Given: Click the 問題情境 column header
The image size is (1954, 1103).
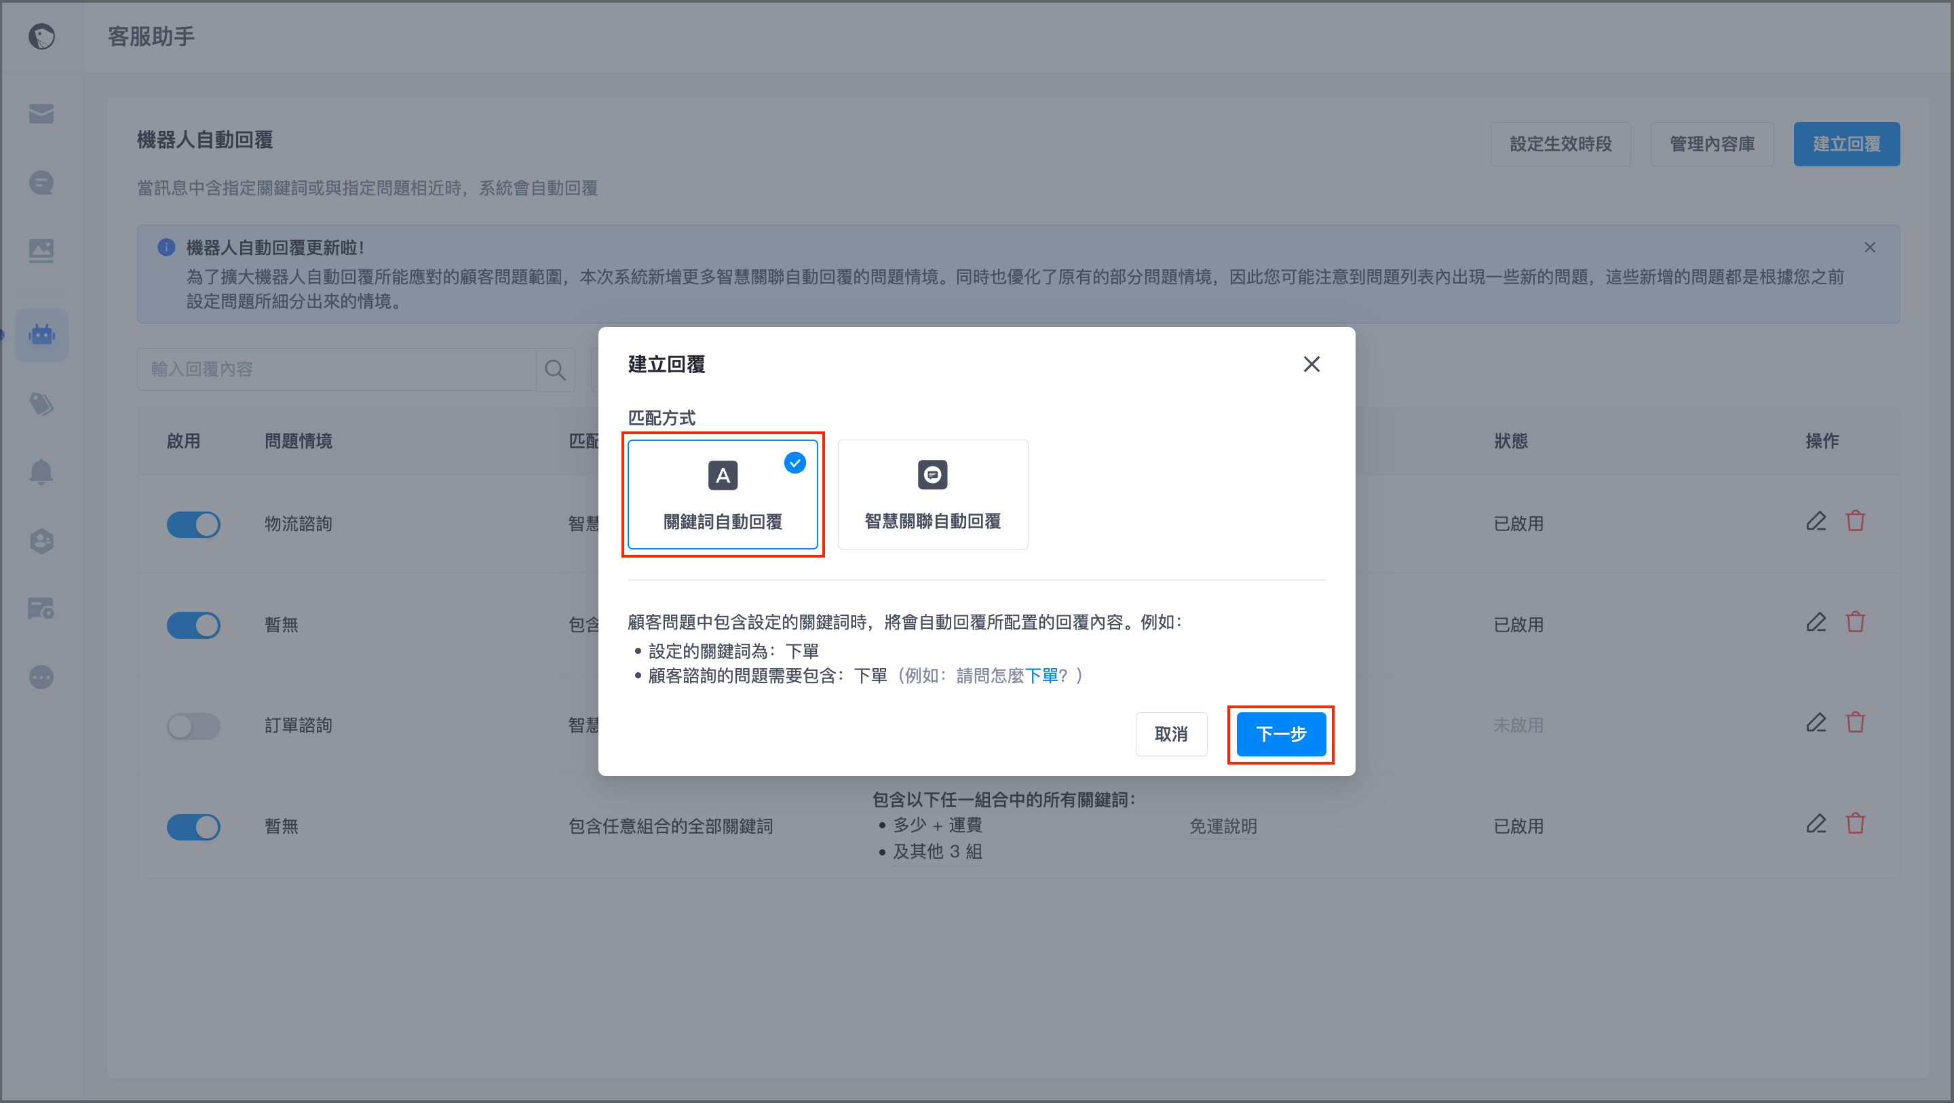Looking at the screenshot, I should click(x=298, y=442).
